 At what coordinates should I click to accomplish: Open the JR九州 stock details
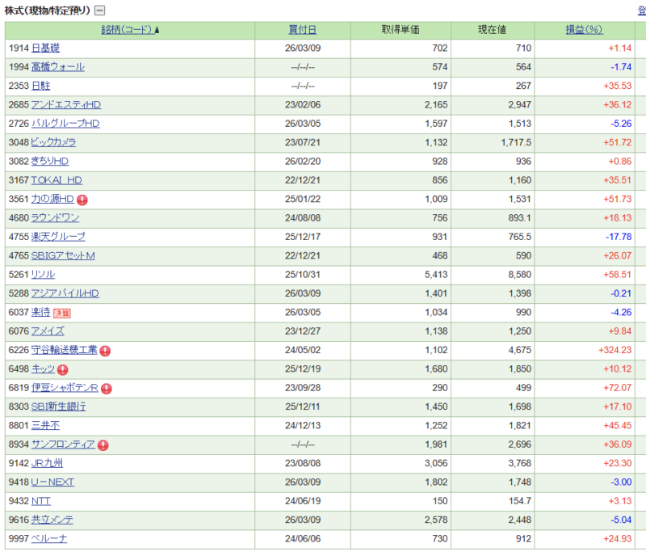pos(47,463)
